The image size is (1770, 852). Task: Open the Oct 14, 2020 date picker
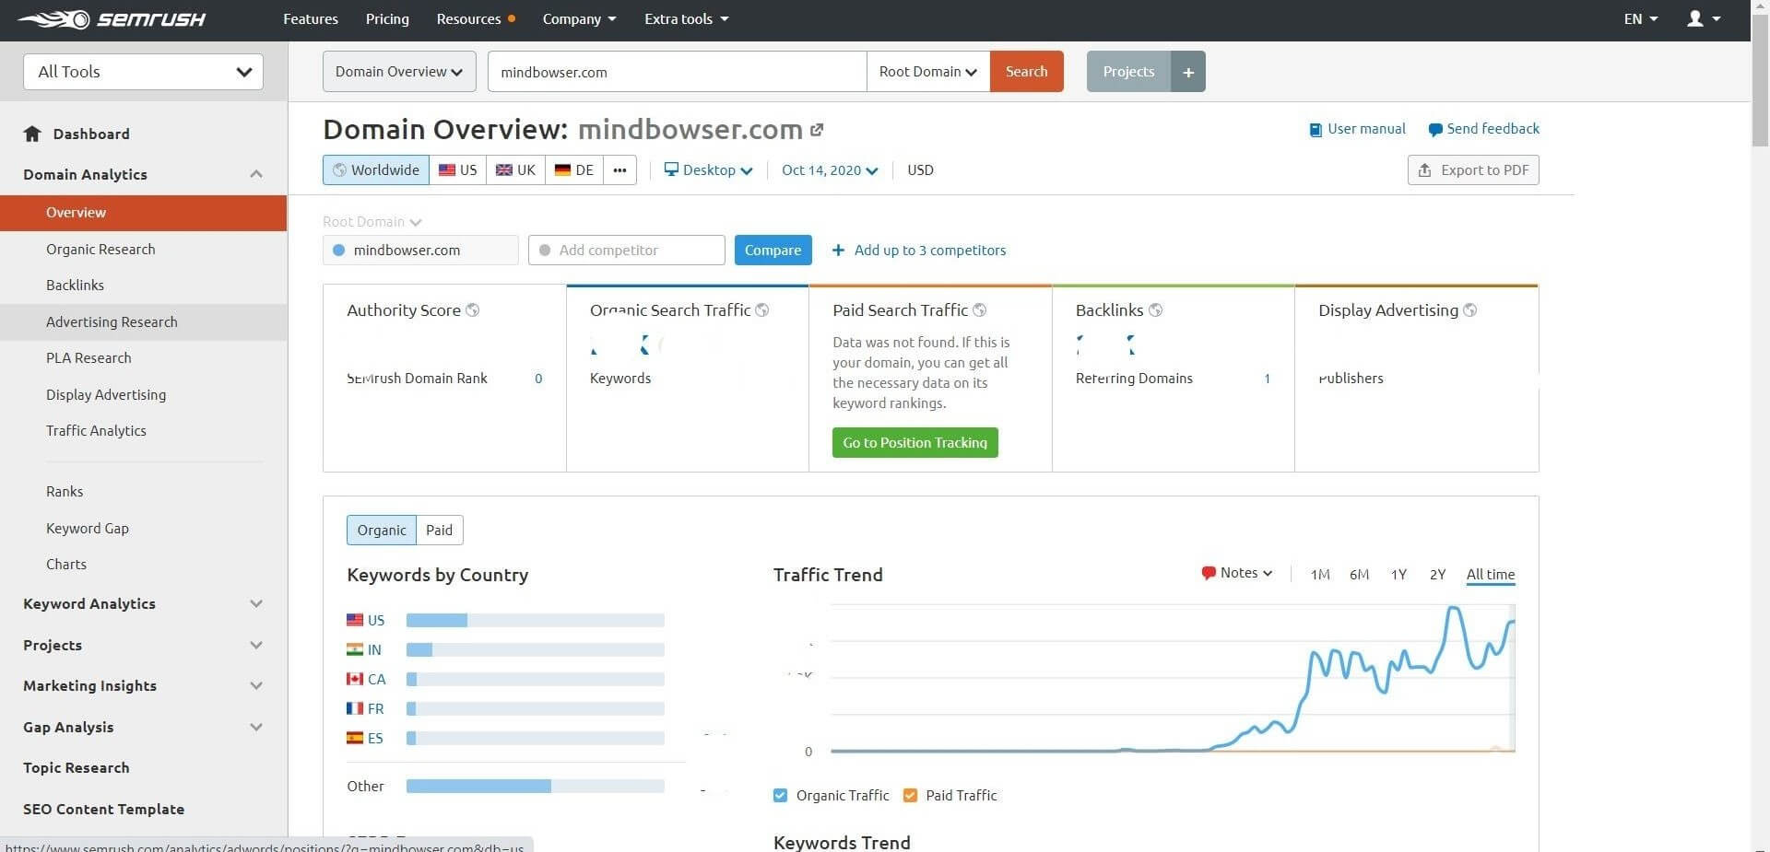pyautogui.click(x=829, y=170)
